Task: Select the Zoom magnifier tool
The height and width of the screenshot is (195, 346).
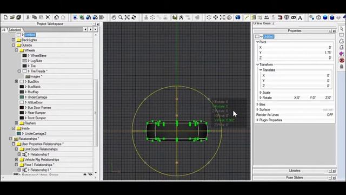Action: (121, 17)
